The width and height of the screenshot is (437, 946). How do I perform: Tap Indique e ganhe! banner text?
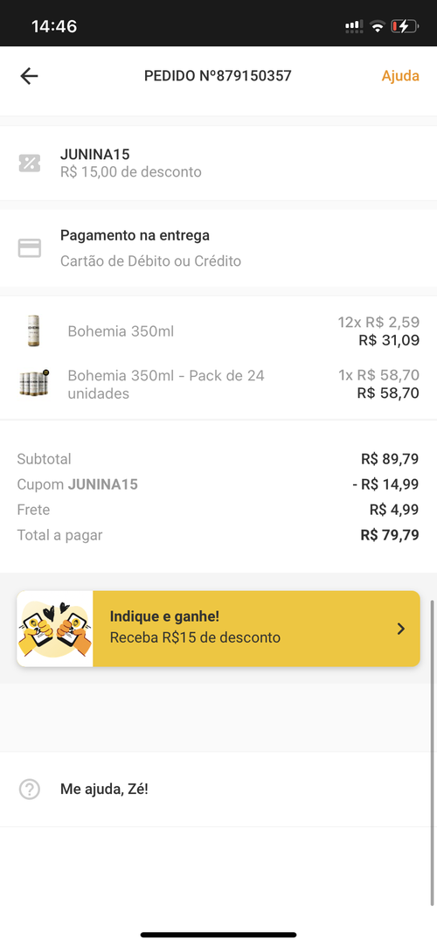click(164, 616)
